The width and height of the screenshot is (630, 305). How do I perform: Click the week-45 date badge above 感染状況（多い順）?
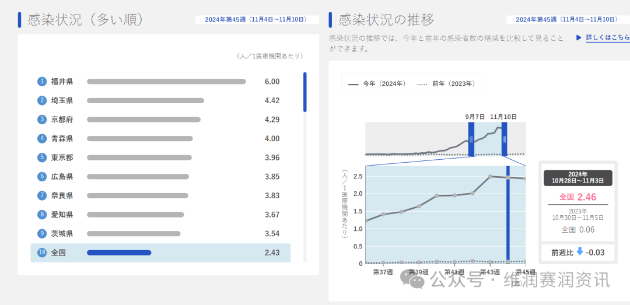coord(257,20)
